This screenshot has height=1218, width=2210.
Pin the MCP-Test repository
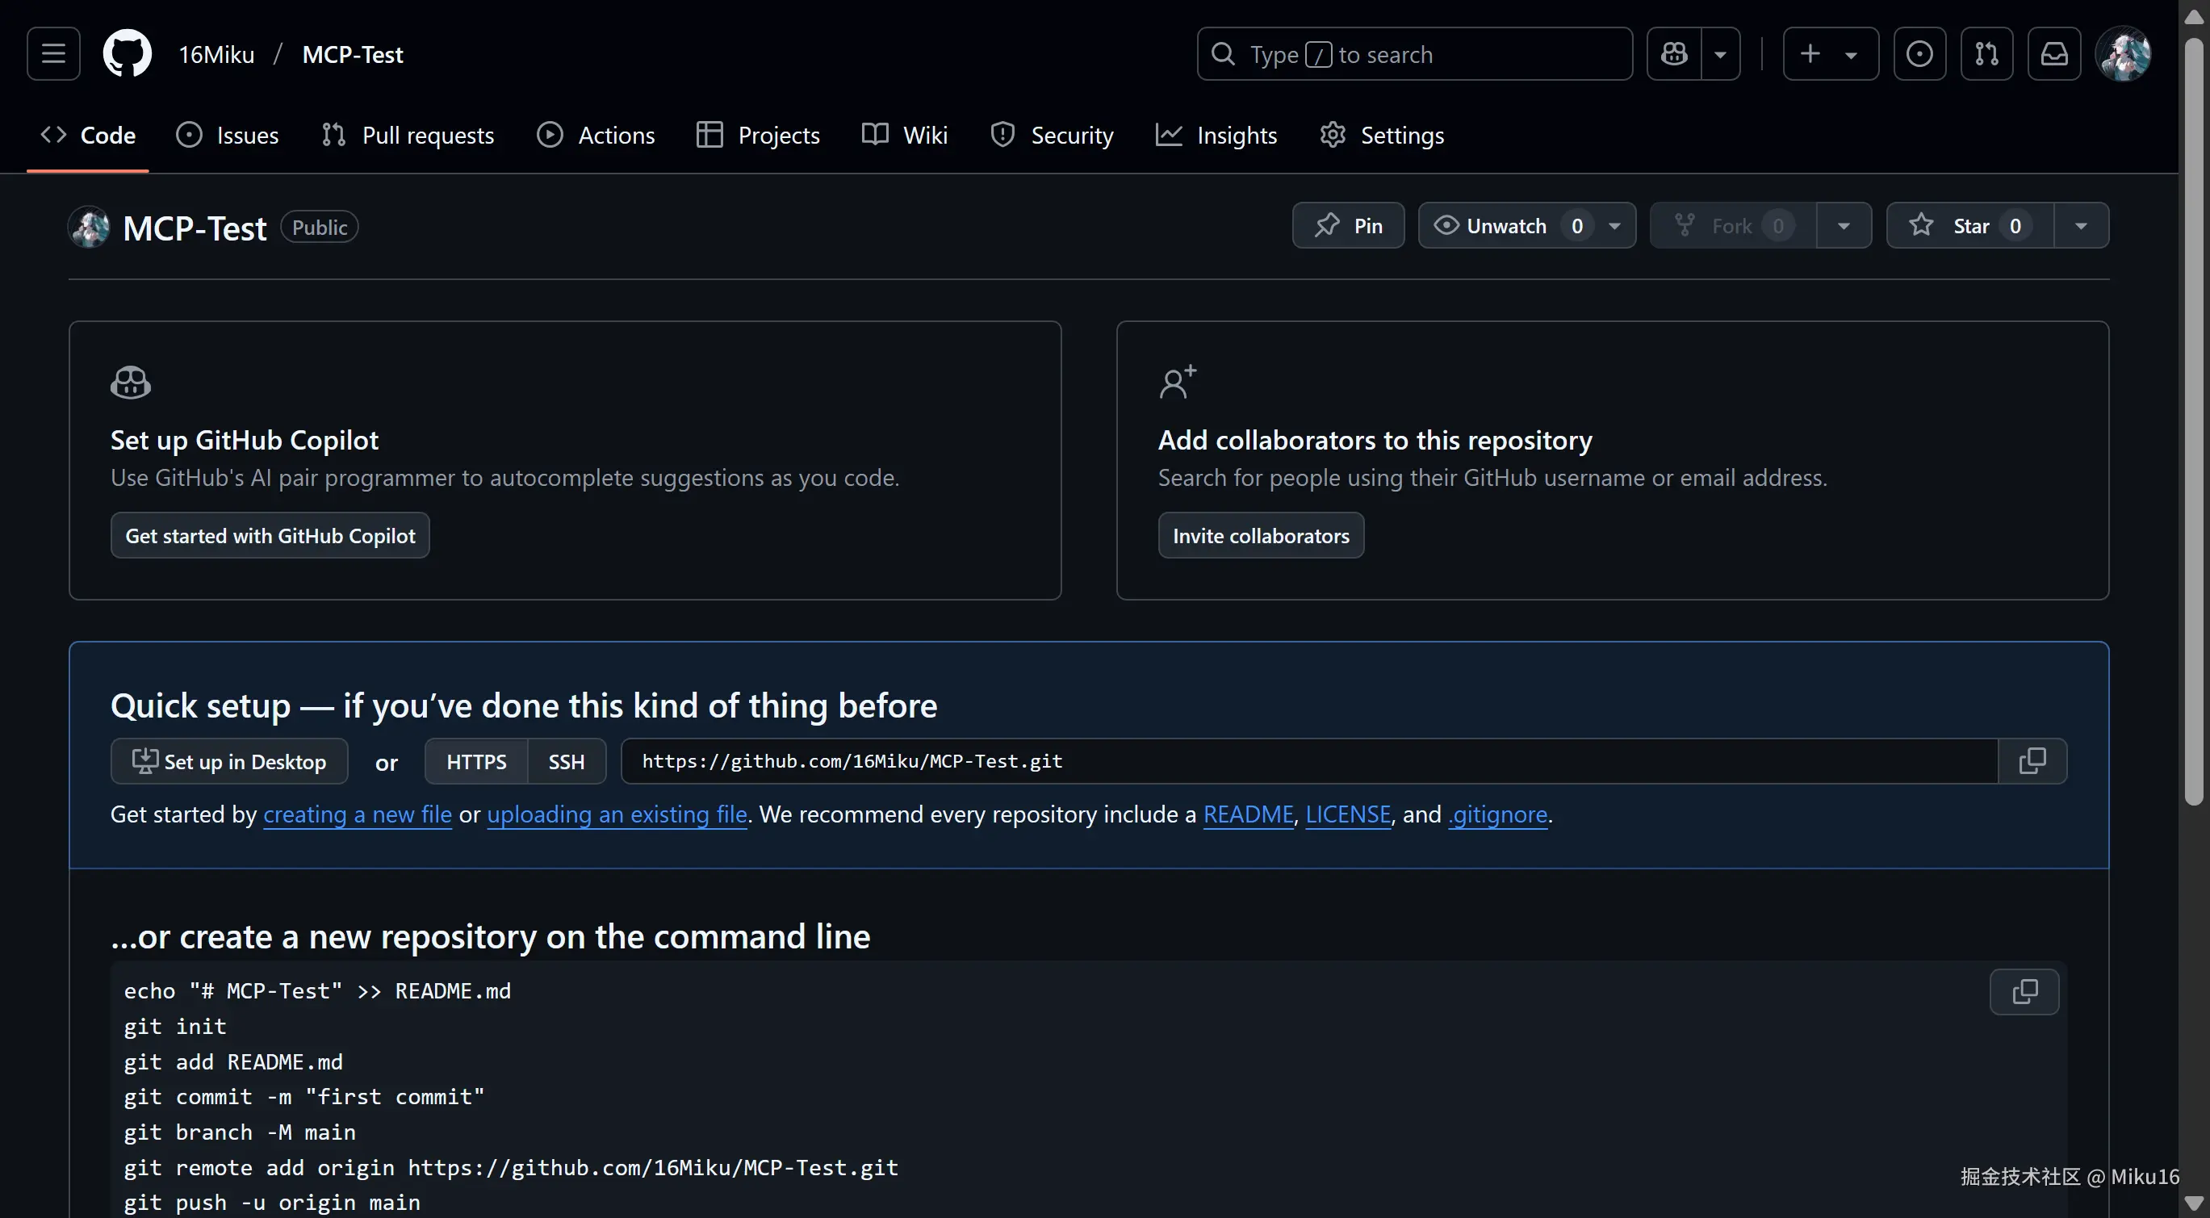click(1348, 225)
